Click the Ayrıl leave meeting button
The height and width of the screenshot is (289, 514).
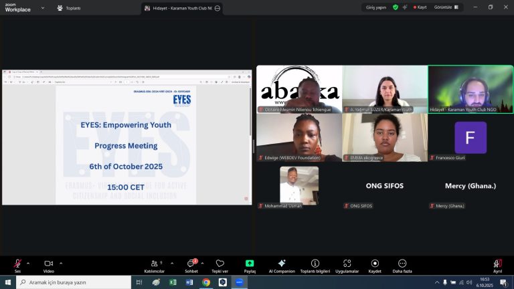(x=497, y=265)
